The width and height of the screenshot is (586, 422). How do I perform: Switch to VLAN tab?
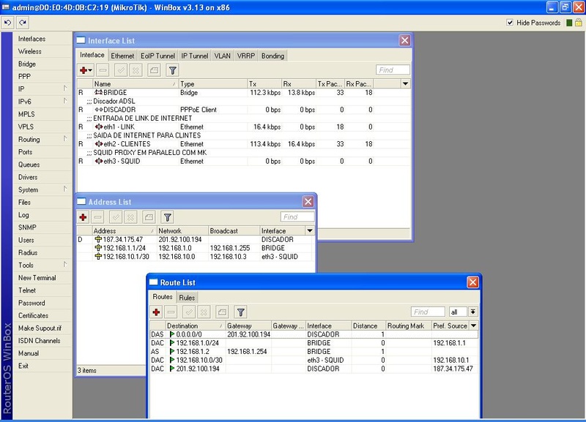[x=223, y=56]
